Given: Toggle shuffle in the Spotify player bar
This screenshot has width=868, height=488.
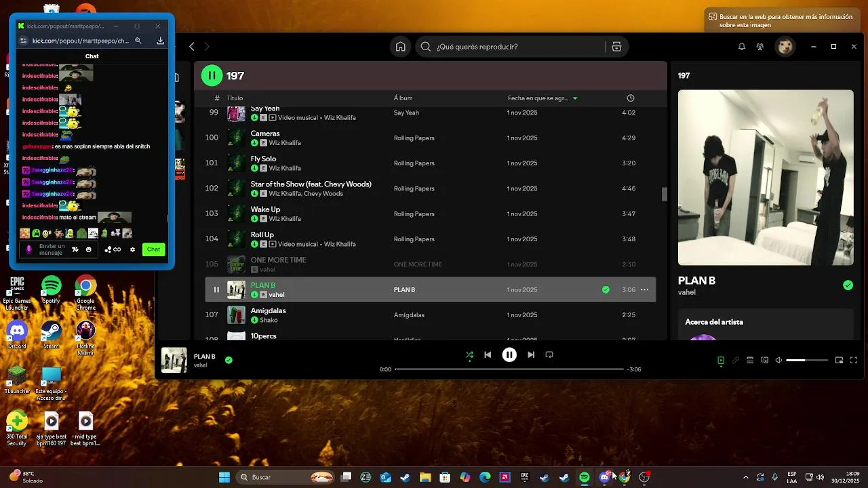Looking at the screenshot, I should tap(469, 354).
